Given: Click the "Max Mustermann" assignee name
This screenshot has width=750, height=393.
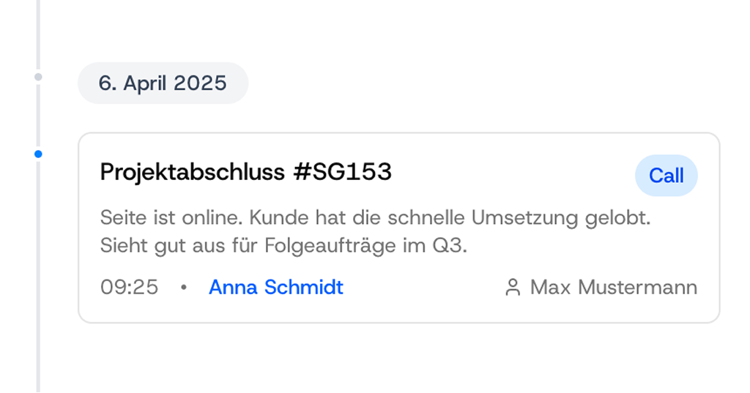Looking at the screenshot, I should 613,288.
